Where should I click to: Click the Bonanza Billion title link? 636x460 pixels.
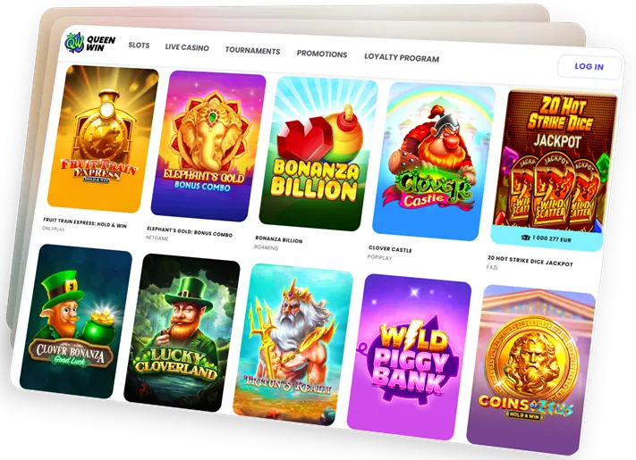pyautogui.click(x=279, y=239)
